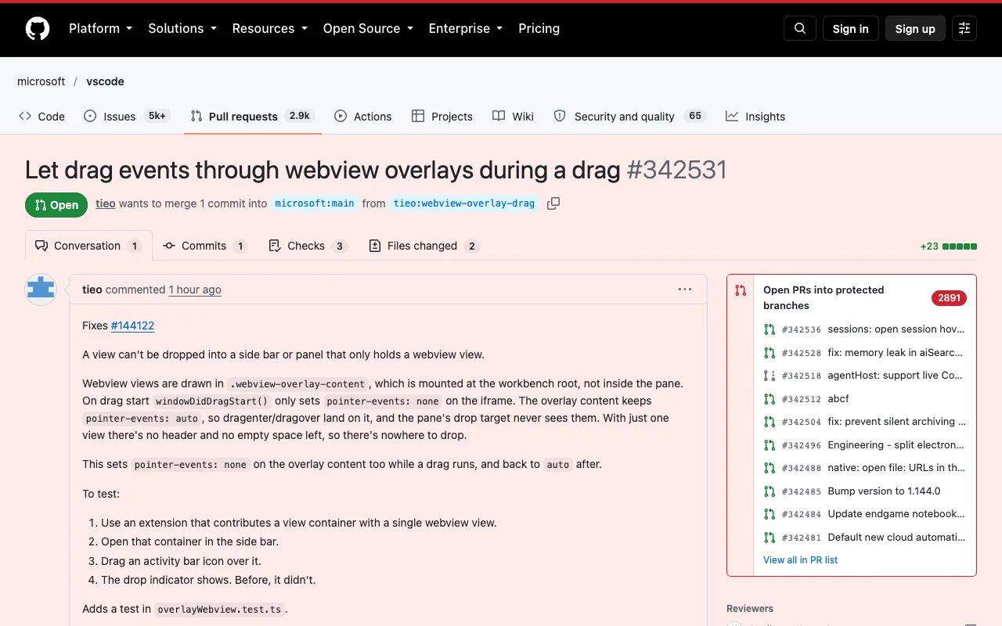The image size is (1002, 626).
Task: Click the Sign up button
Action: point(915,29)
